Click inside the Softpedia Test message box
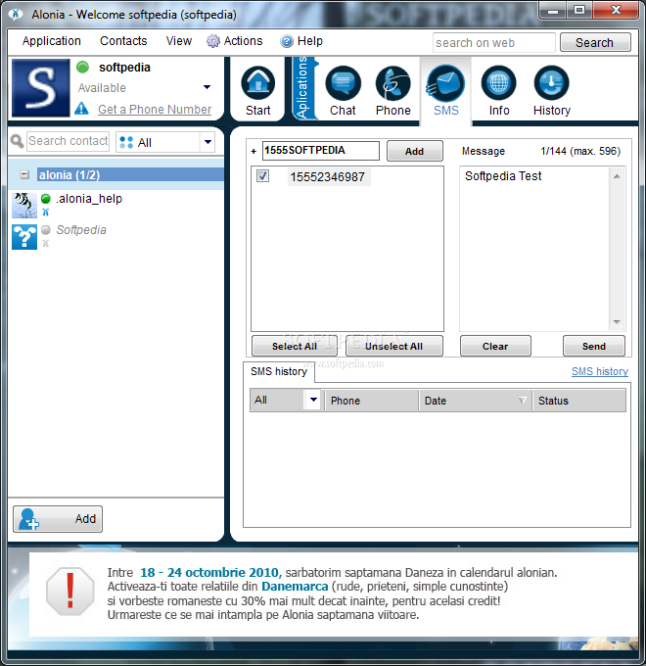The width and height of the screenshot is (646, 666). pyautogui.click(x=534, y=249)
